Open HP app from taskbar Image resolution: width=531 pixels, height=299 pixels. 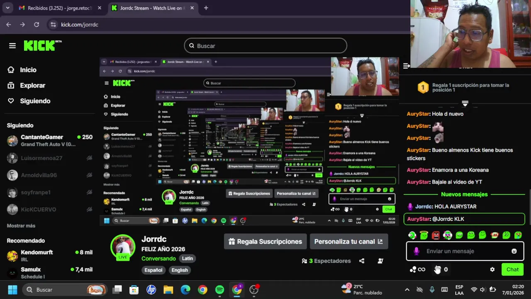click(151, 290)
